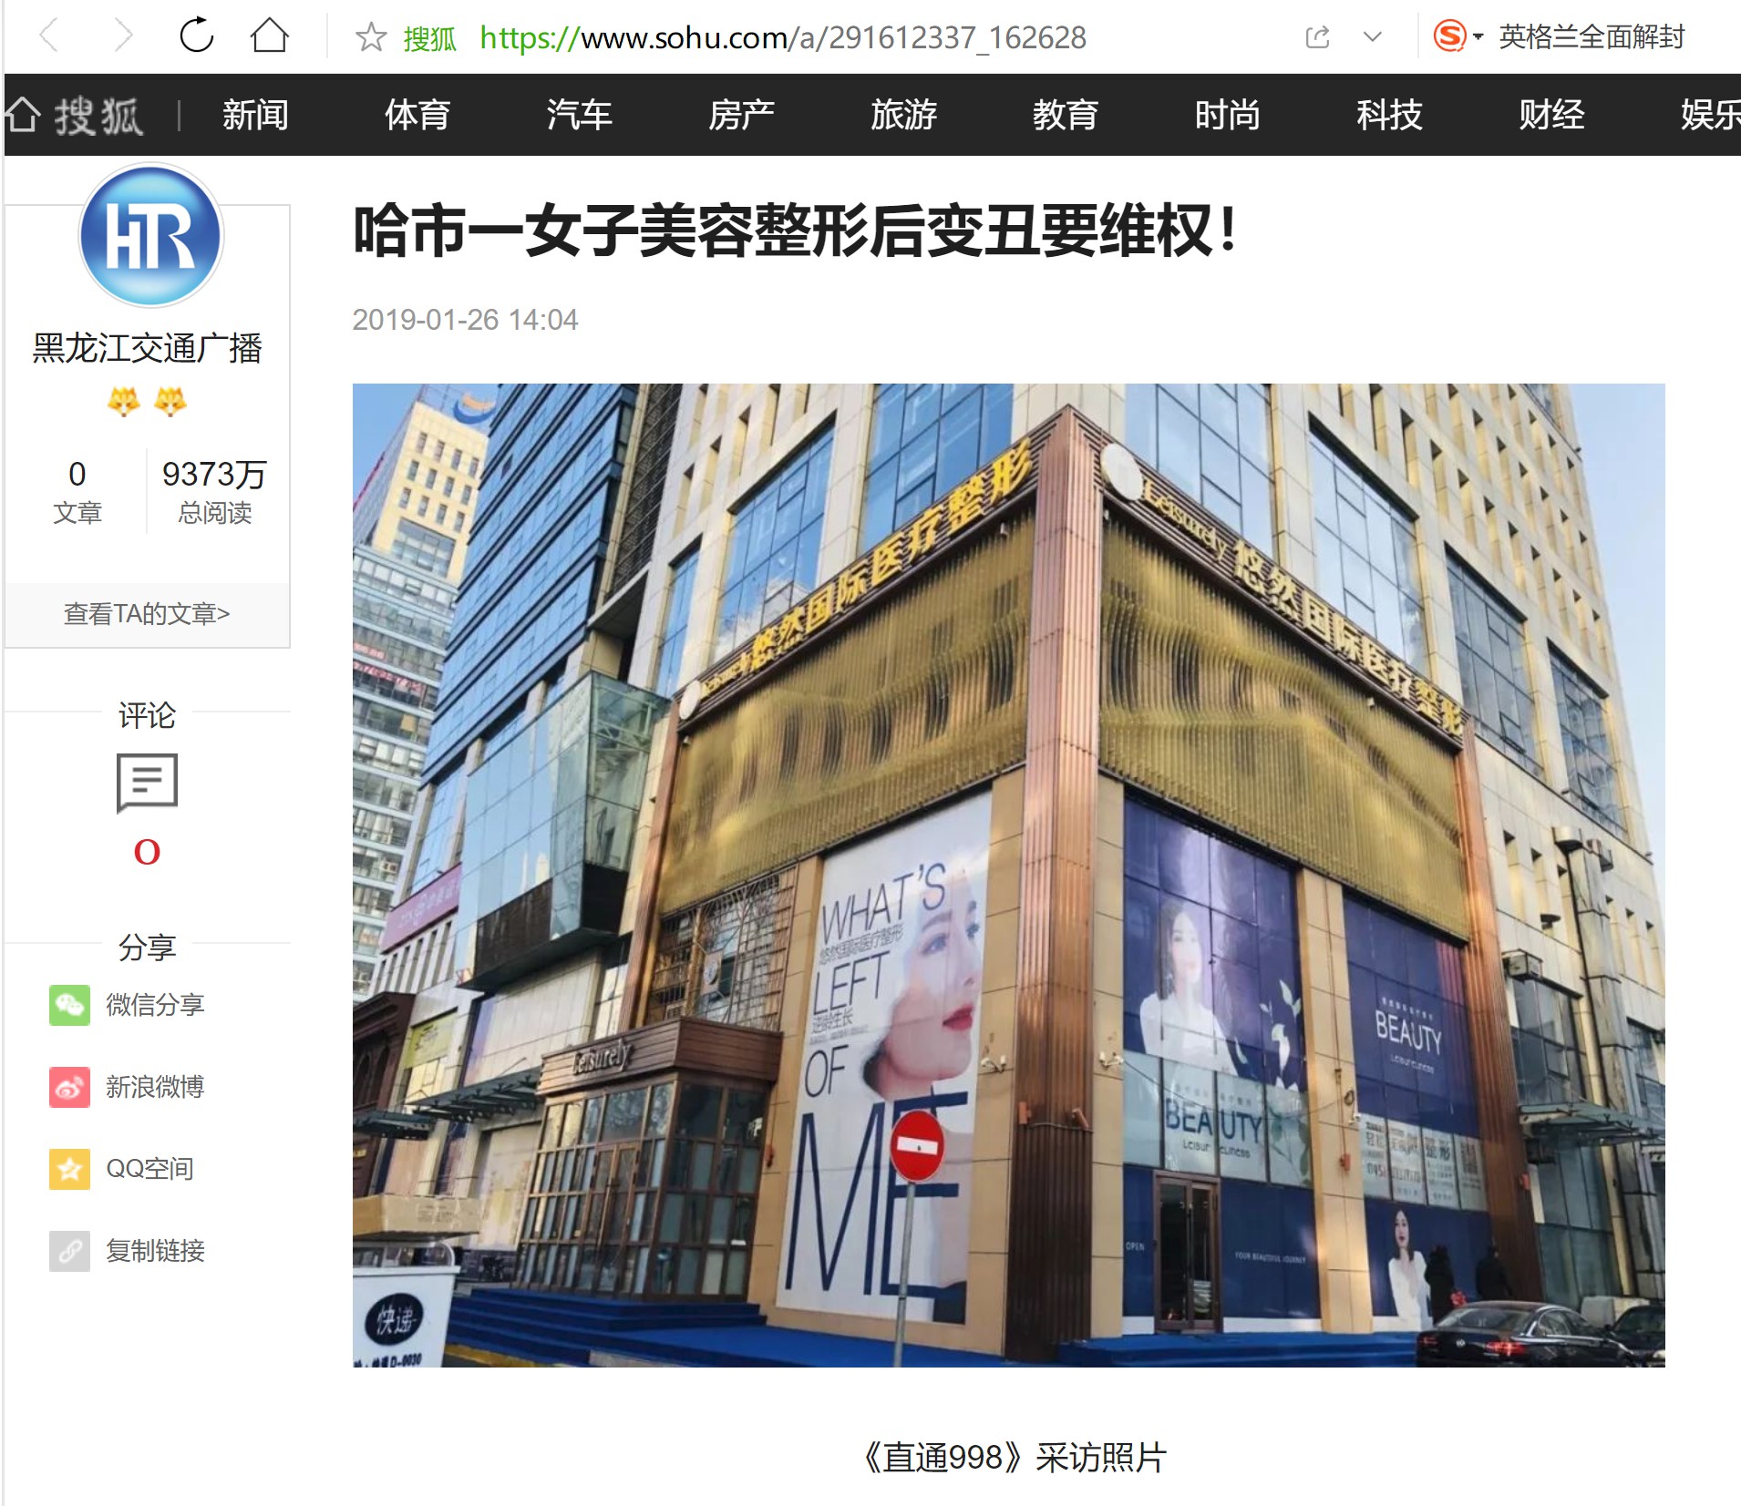Click the red comment count 0

coord(147,853)
